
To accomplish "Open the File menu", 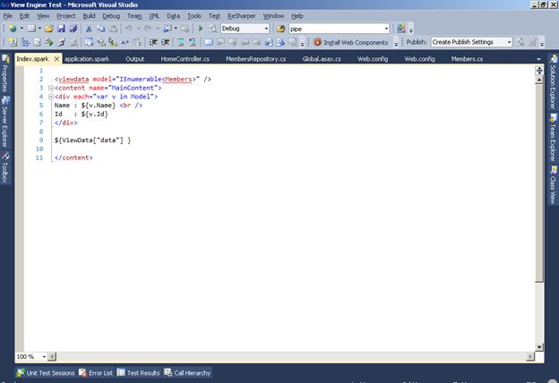I will click(x=7, y=16).
